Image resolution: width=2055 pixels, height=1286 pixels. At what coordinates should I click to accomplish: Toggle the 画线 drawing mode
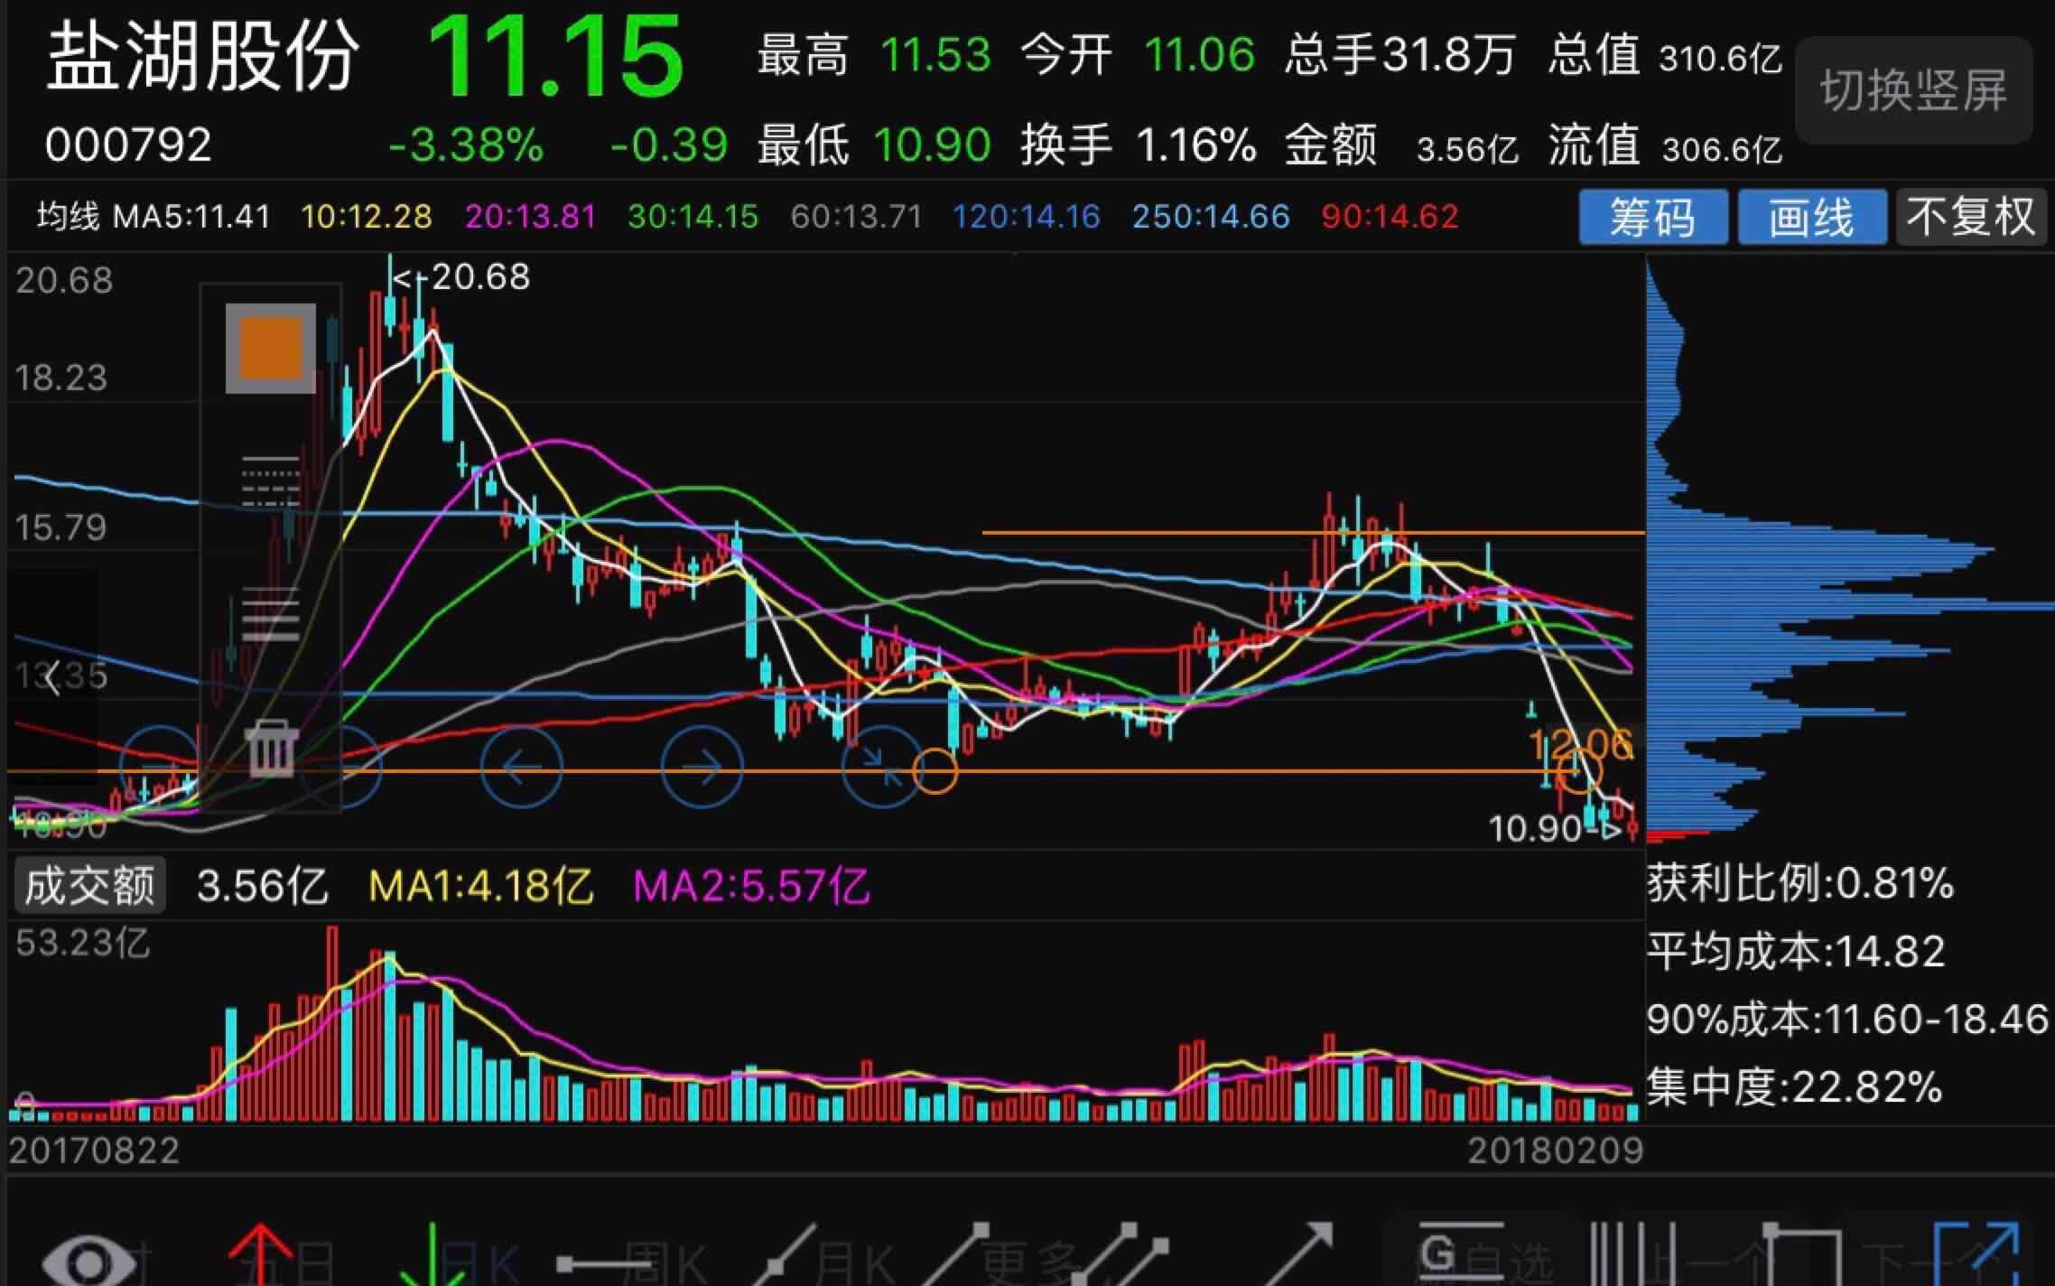1811,217
